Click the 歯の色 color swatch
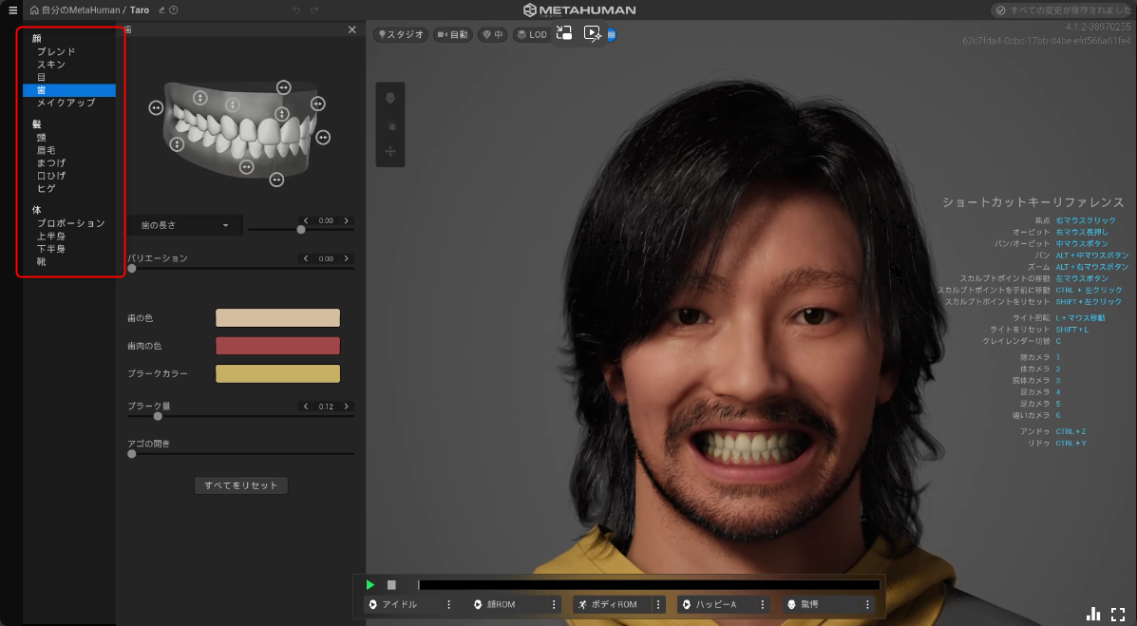This screenshot has height=626, width=1137. [277, 317]
